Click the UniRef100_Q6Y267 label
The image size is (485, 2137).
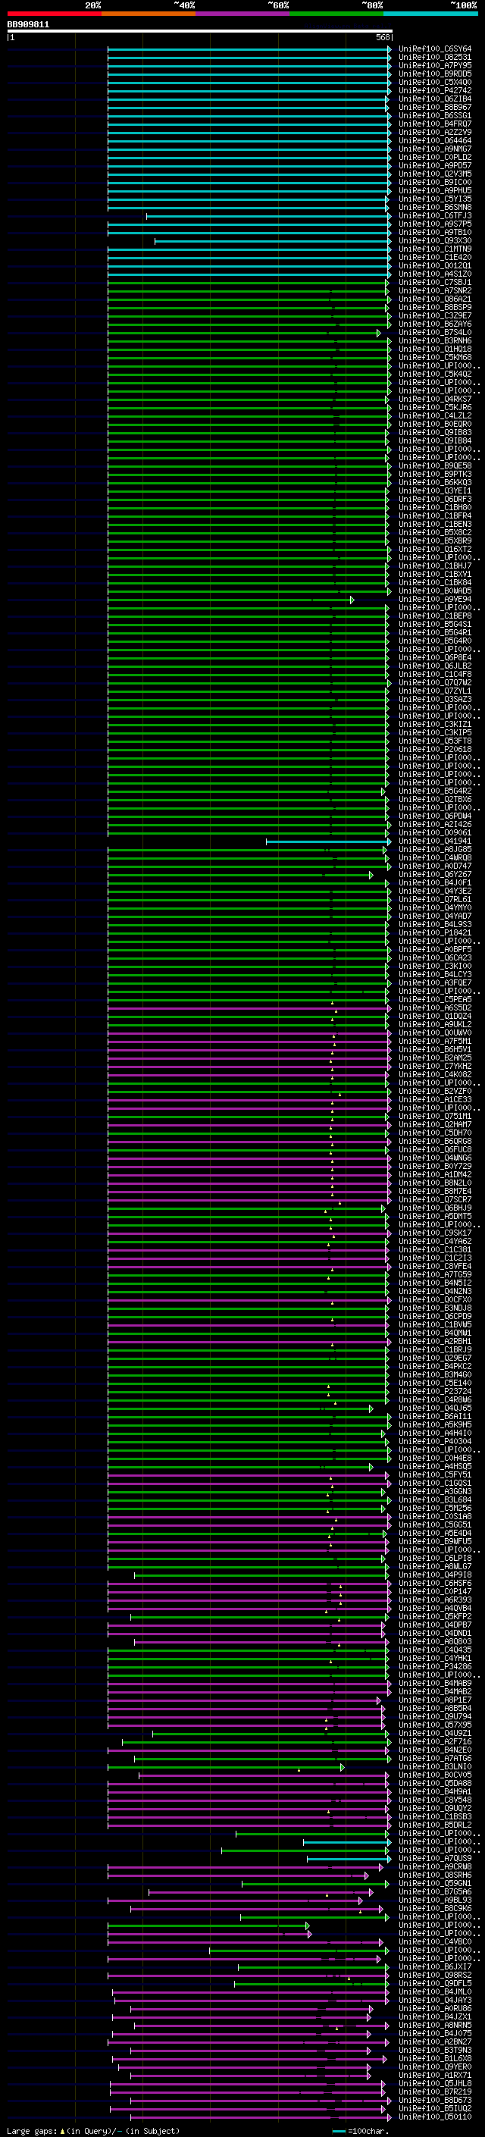(x=435, y=874)
